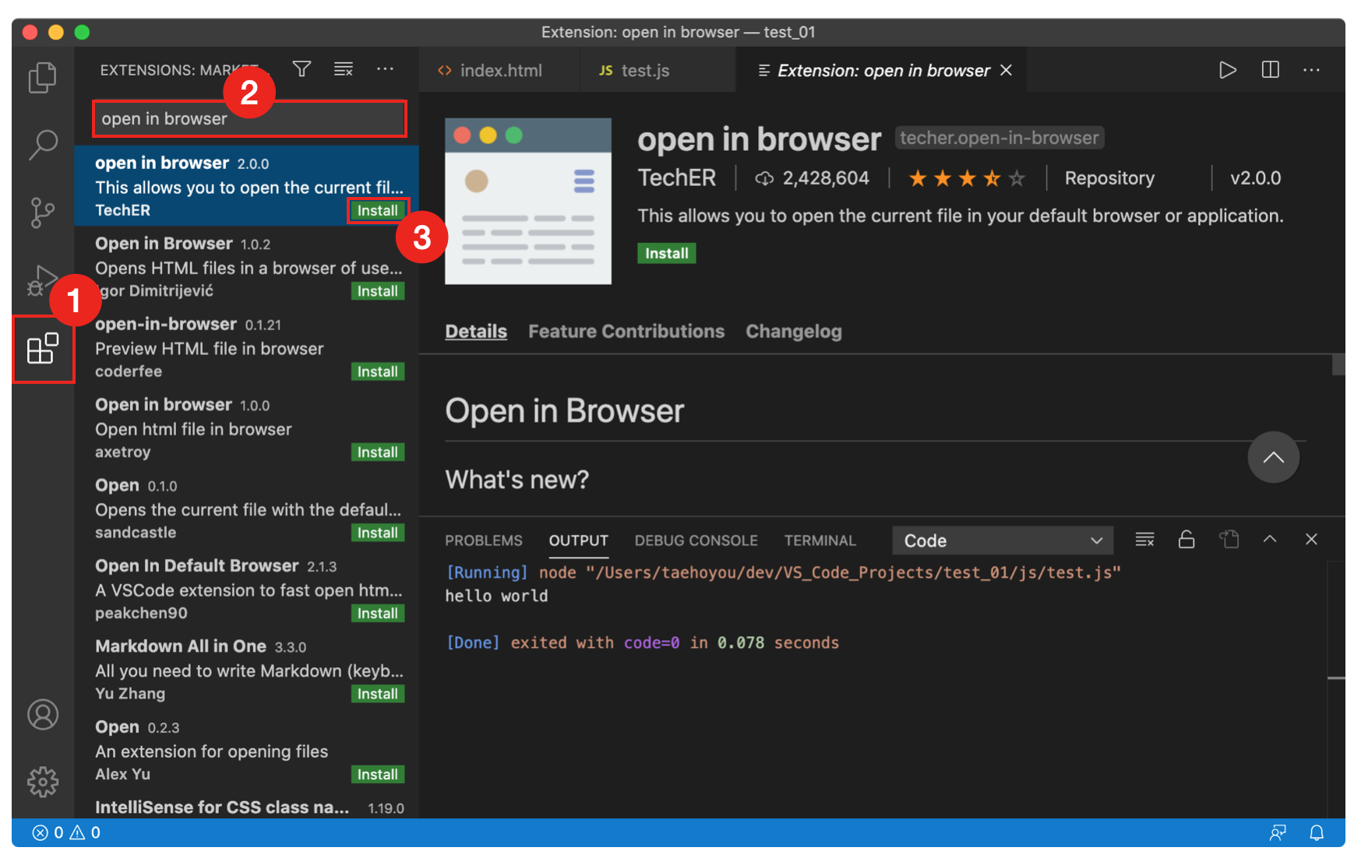Open the Changelog tab

794,332
